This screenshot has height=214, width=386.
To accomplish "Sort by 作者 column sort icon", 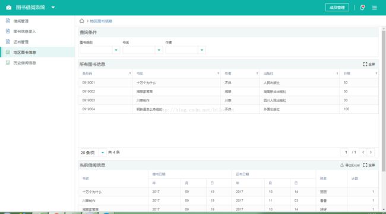I will point(257,74).
